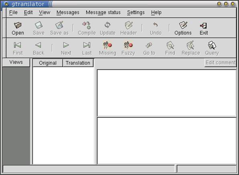Click the Find search icon
This screenshot has height=175, width=239.
(170, 45)
